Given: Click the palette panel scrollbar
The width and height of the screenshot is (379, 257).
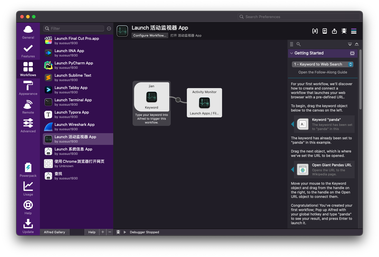Looking at the screenshot, I should pyautogui.click(x=361, y=79).
